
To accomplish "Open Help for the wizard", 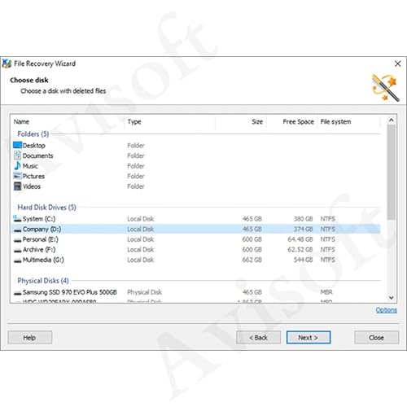I will click(30, 338).
